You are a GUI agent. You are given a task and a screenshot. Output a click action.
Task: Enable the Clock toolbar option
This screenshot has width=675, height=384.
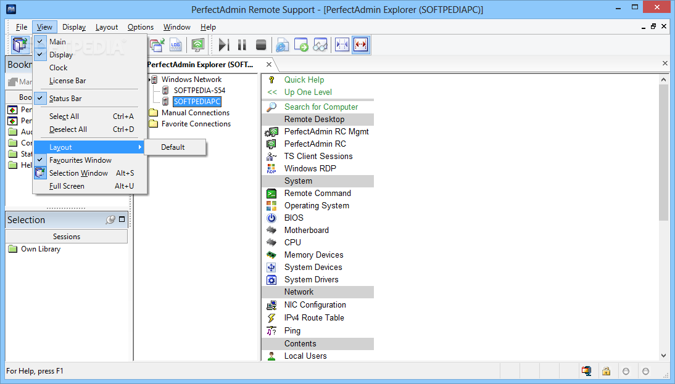pyautogui.click(x=89, y=68)
